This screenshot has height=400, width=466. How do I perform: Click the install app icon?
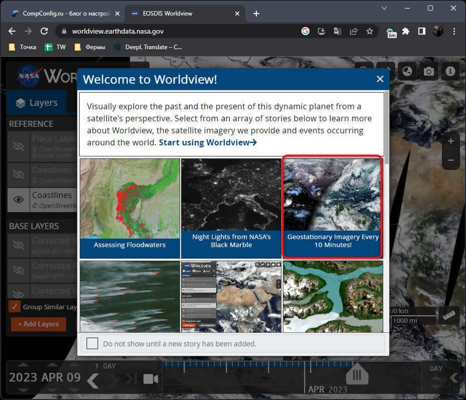pos(321,31)
